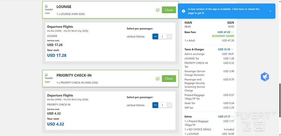The height and width of the screenshot is (136, 281).
Task: Click the LOUNGE section title heading
Action: [x=64, y=7]
